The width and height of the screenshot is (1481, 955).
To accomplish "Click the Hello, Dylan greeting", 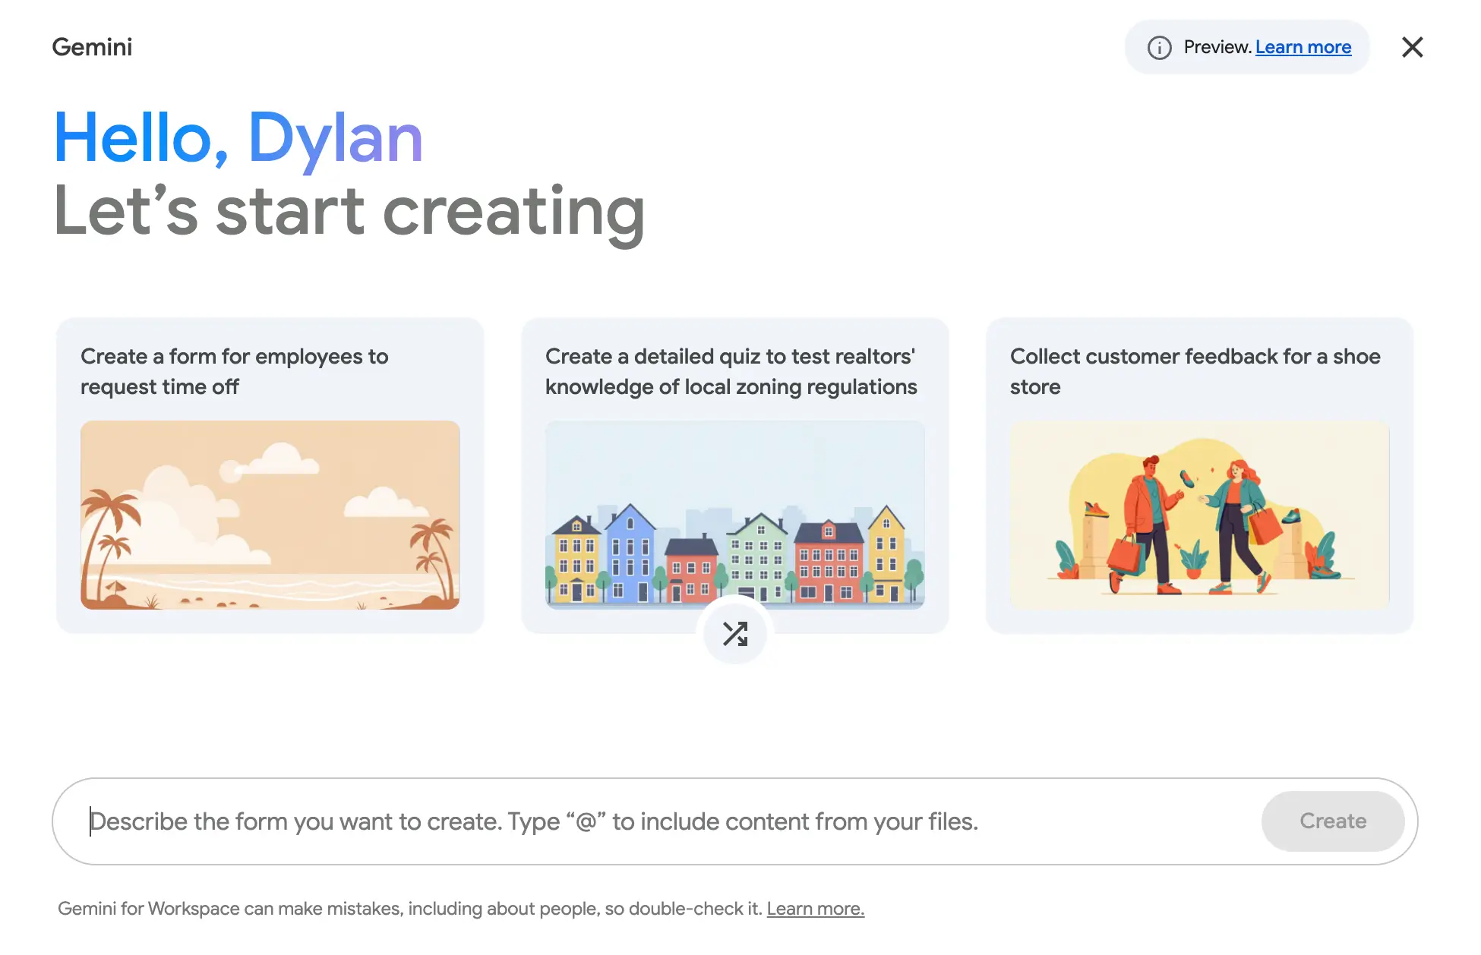I will (x=238, y=137).
